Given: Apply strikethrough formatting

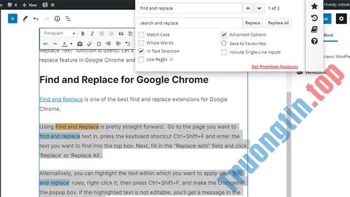Looking at the screenshot, I should tap(45, 44).
